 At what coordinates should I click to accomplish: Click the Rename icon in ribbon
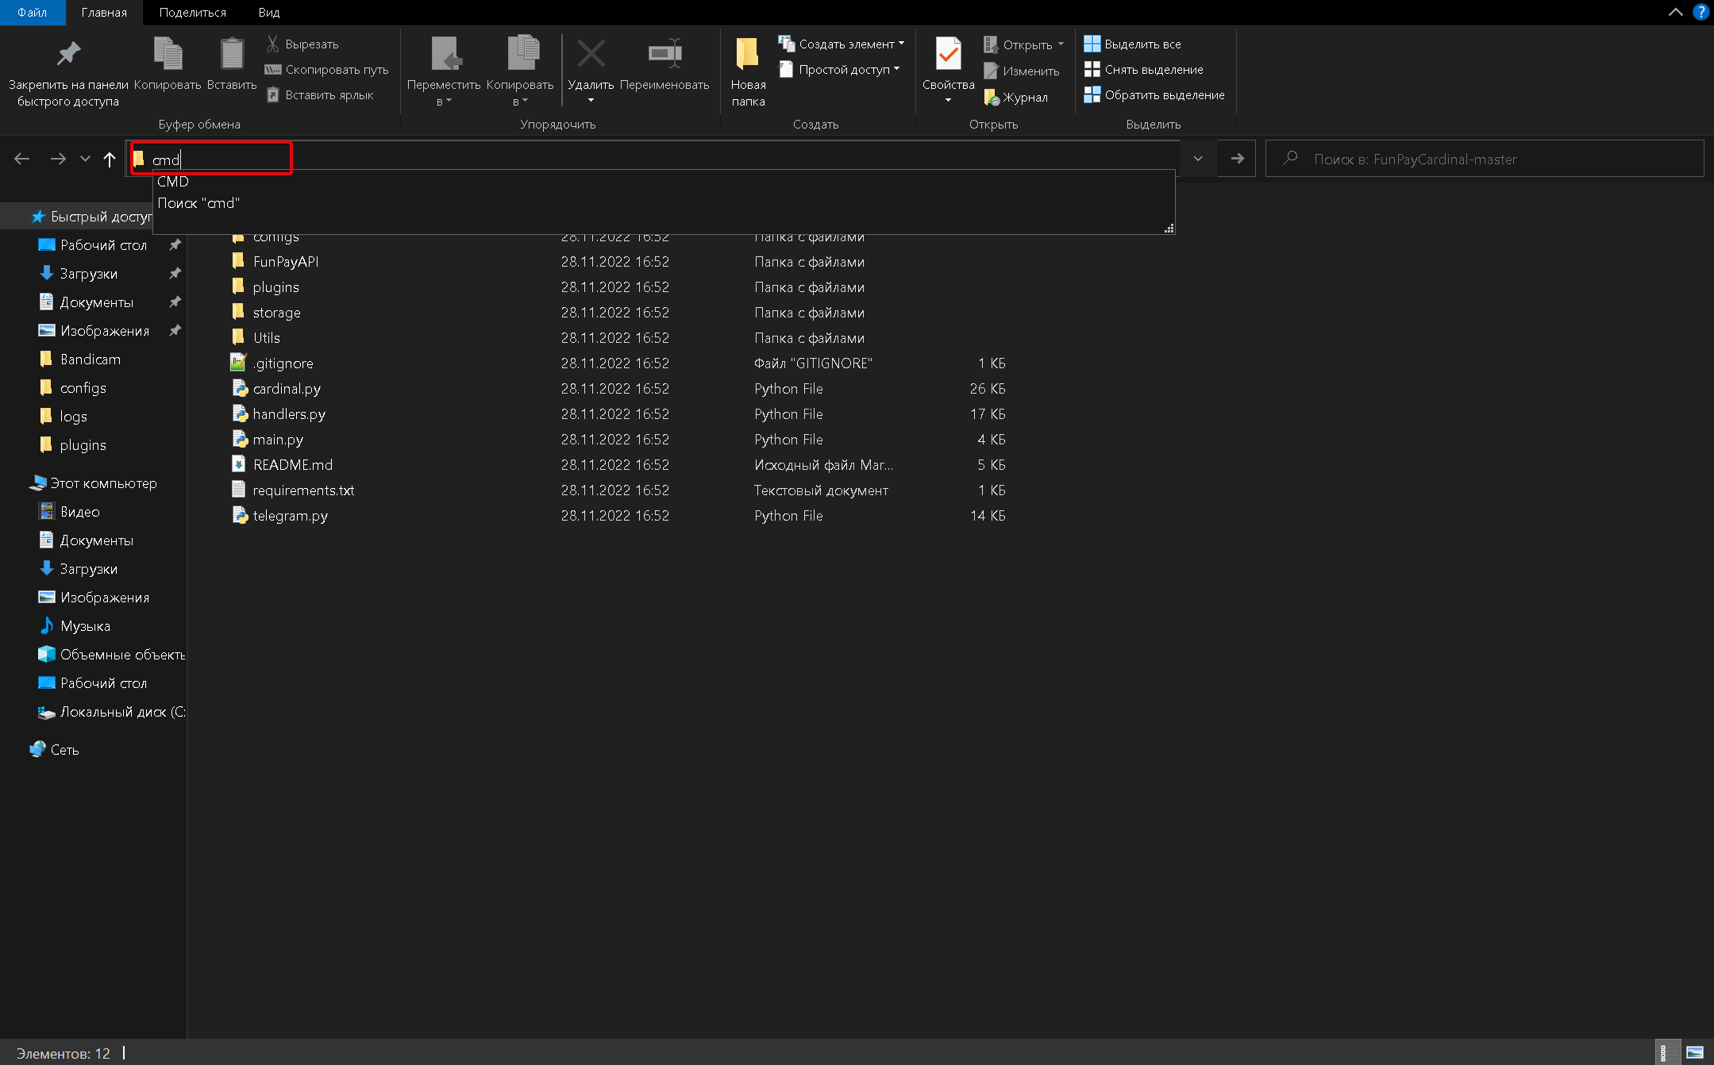pos(664,55)
